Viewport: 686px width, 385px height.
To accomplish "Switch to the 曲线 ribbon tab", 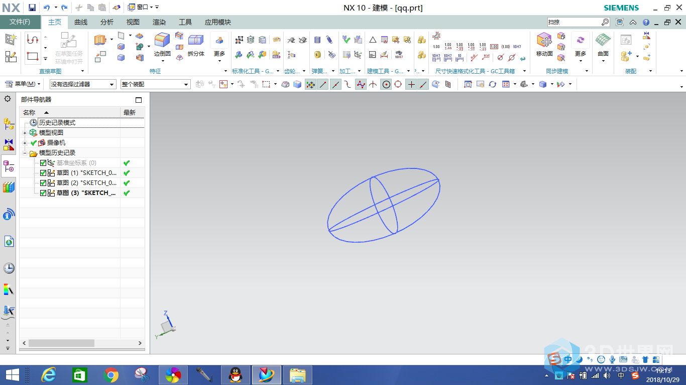I will (x=81, y=22).
